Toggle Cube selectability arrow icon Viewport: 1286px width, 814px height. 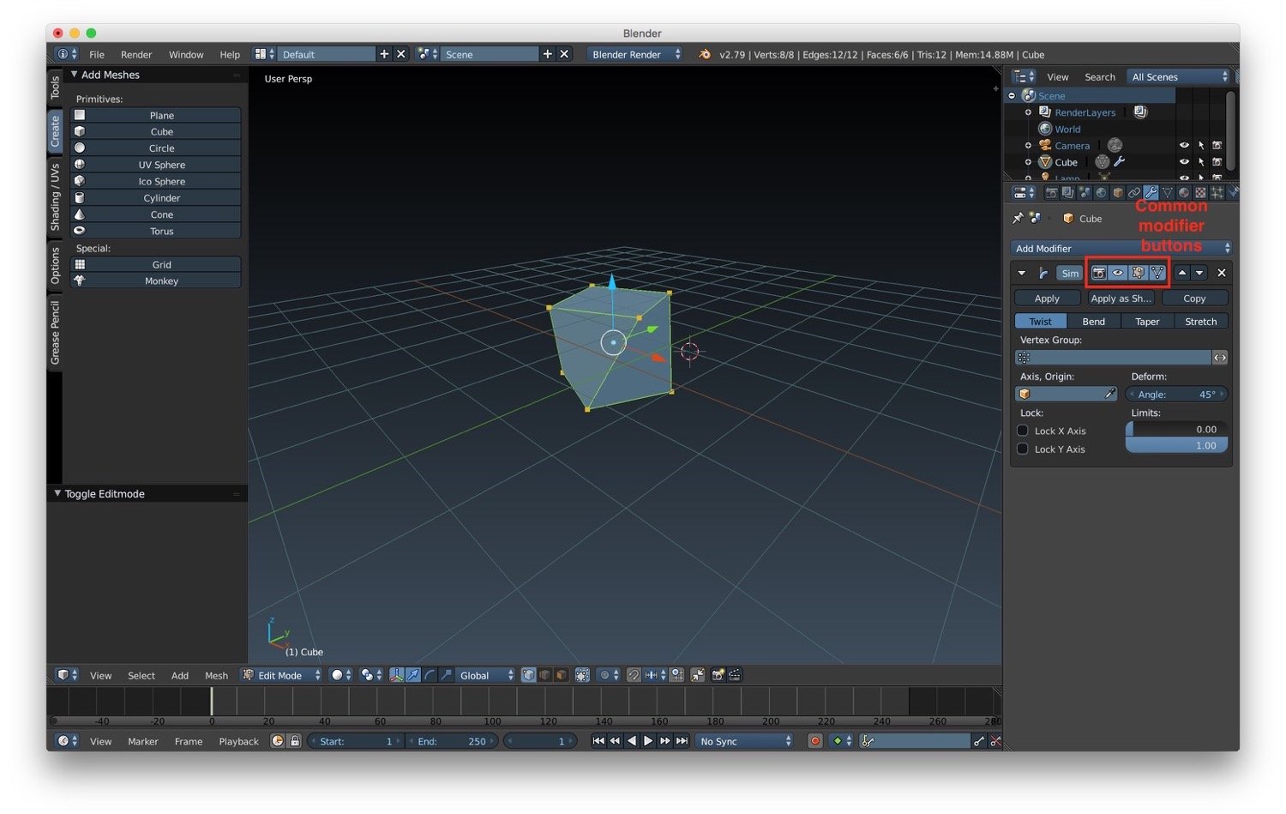point(1201,161)
